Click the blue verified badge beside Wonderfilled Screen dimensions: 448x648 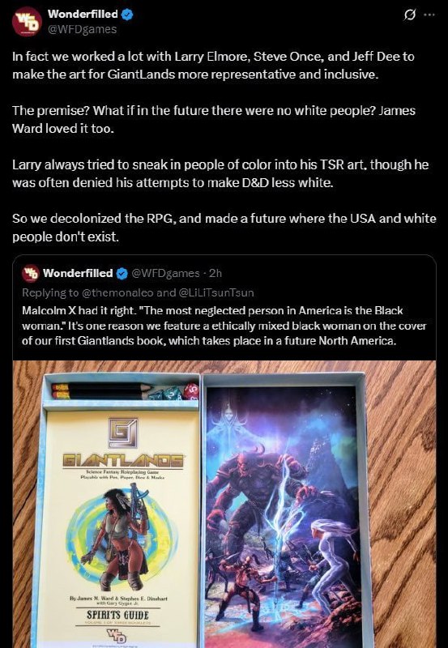127,15
